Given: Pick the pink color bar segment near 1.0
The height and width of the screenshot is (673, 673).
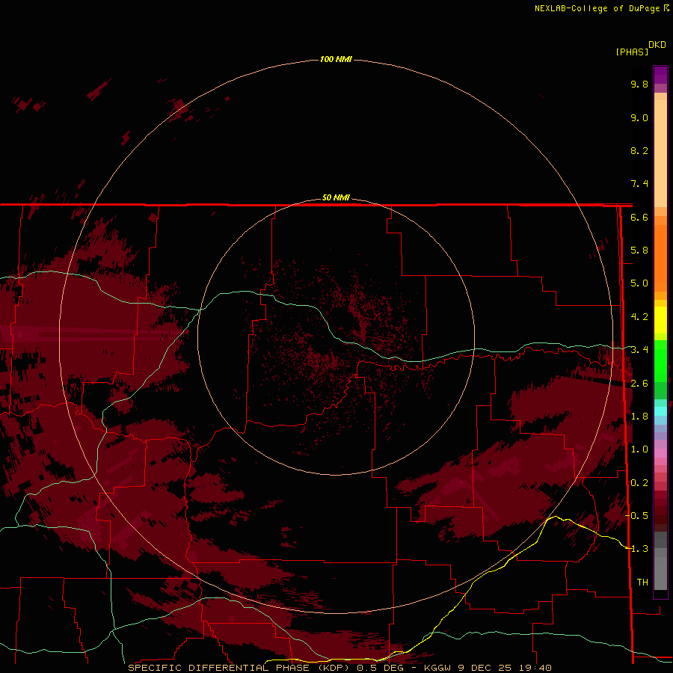Looking at the screenshot, I should (x=660, y=453).
